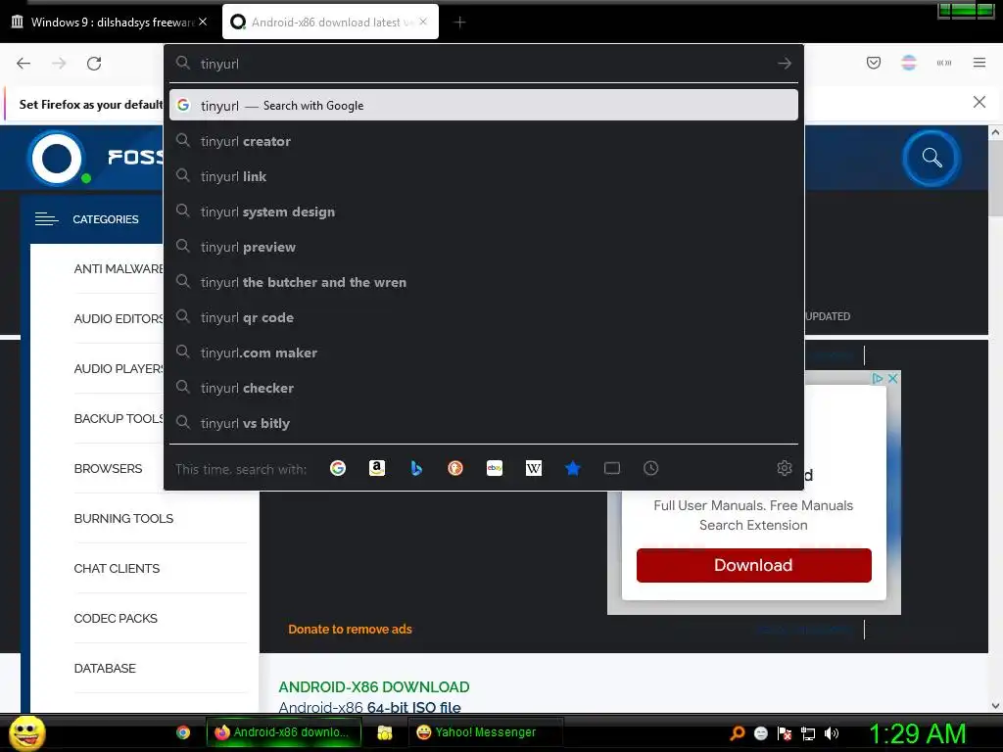Reload the current page
This screenshot has height=752, width=1003.
pyautogui.click(x=94, y=64)
